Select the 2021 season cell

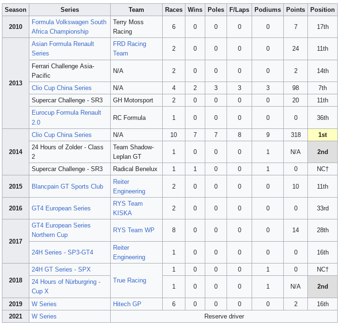(x=16, y=316)
